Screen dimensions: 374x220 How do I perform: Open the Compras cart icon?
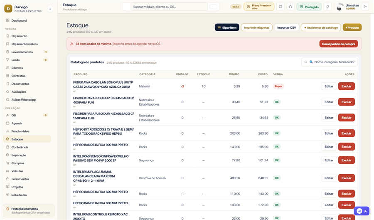(7, 163)
